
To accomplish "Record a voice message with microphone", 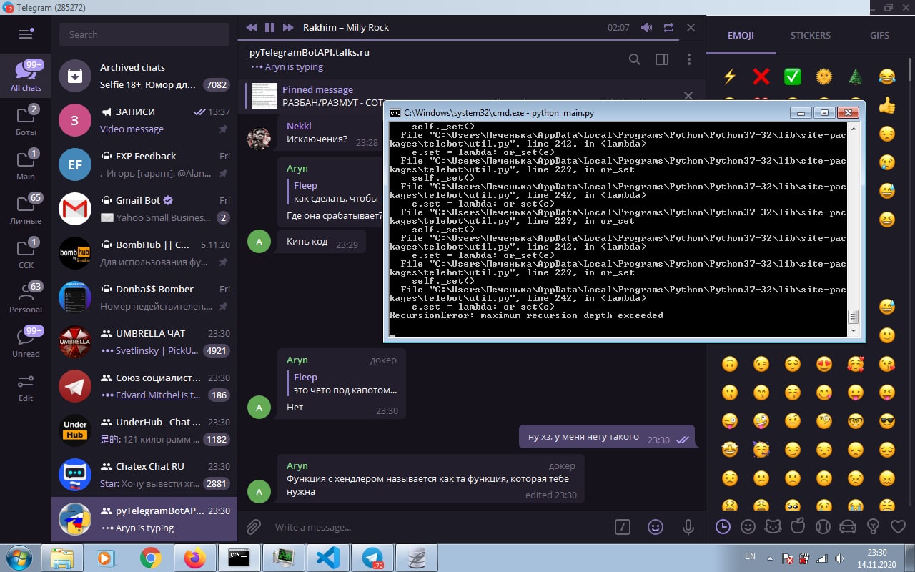I will (x=688, y=527).
